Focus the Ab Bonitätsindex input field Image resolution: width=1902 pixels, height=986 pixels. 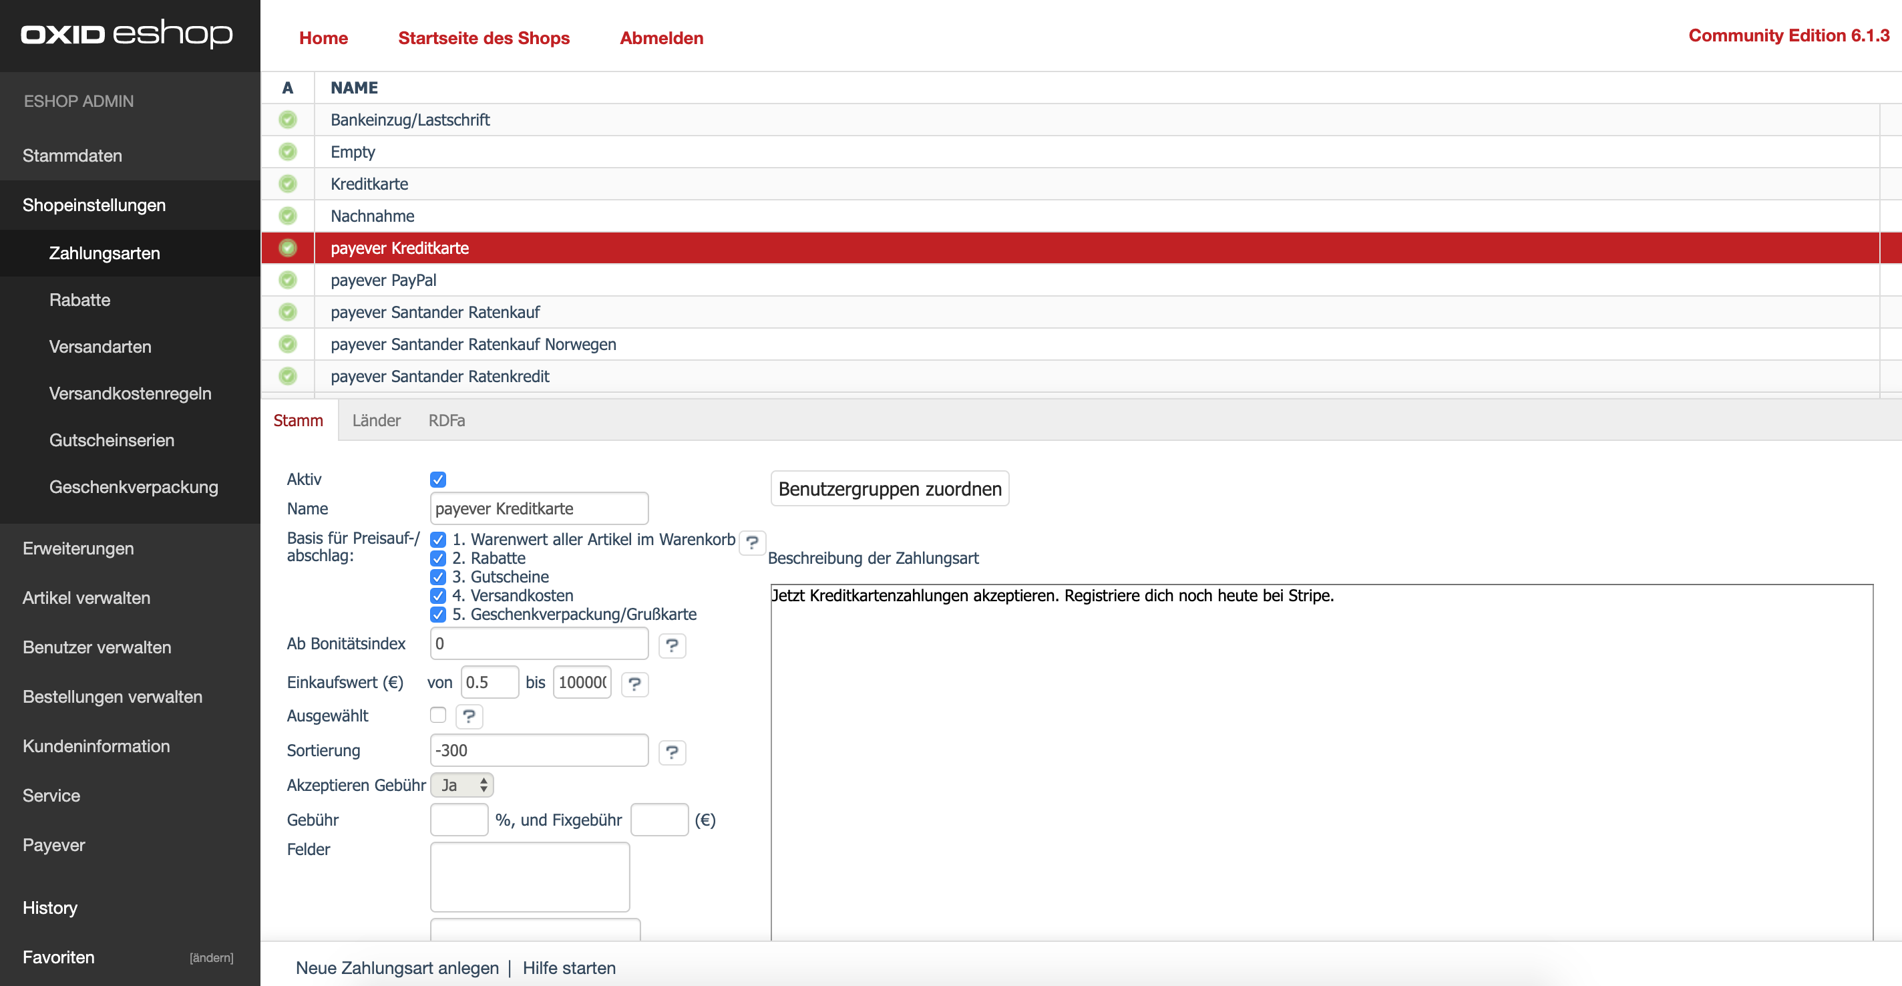(539, 644)
